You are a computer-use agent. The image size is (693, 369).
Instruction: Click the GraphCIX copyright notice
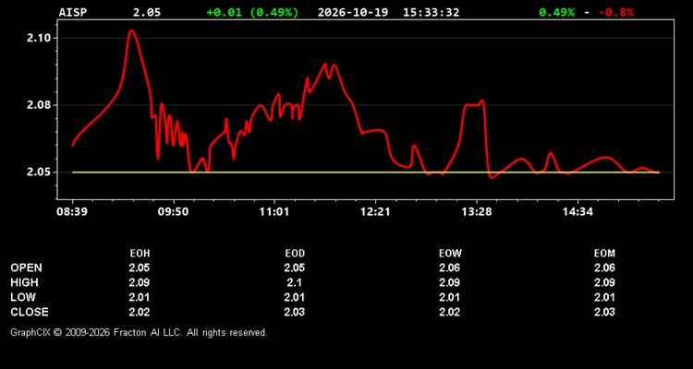(139, 332)
